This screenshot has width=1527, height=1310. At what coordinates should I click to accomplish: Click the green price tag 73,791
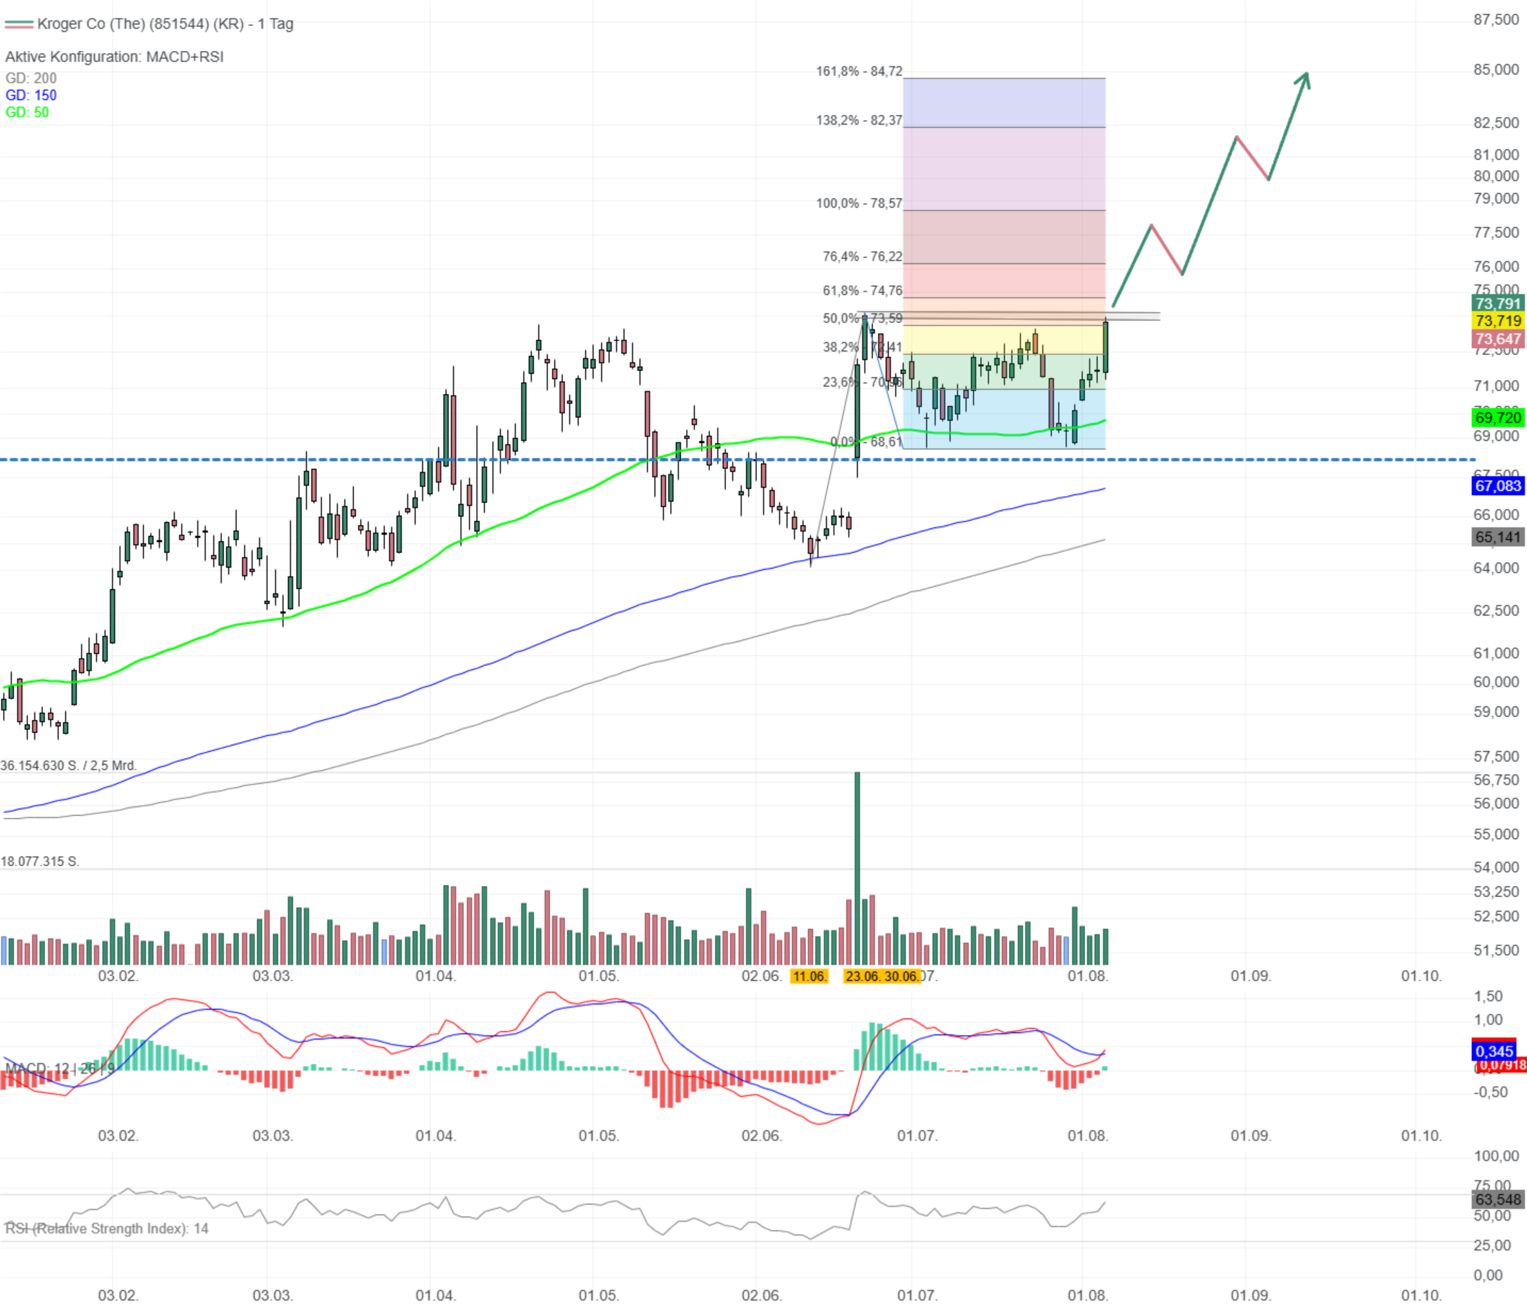[1498, 304]
